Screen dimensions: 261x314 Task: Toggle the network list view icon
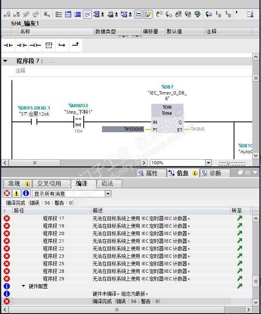click(x=138, y=14)
